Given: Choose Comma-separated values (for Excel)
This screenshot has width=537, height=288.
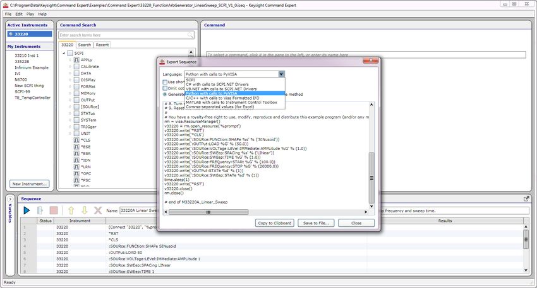Looking at the screenshot, I should coord(235,107).
